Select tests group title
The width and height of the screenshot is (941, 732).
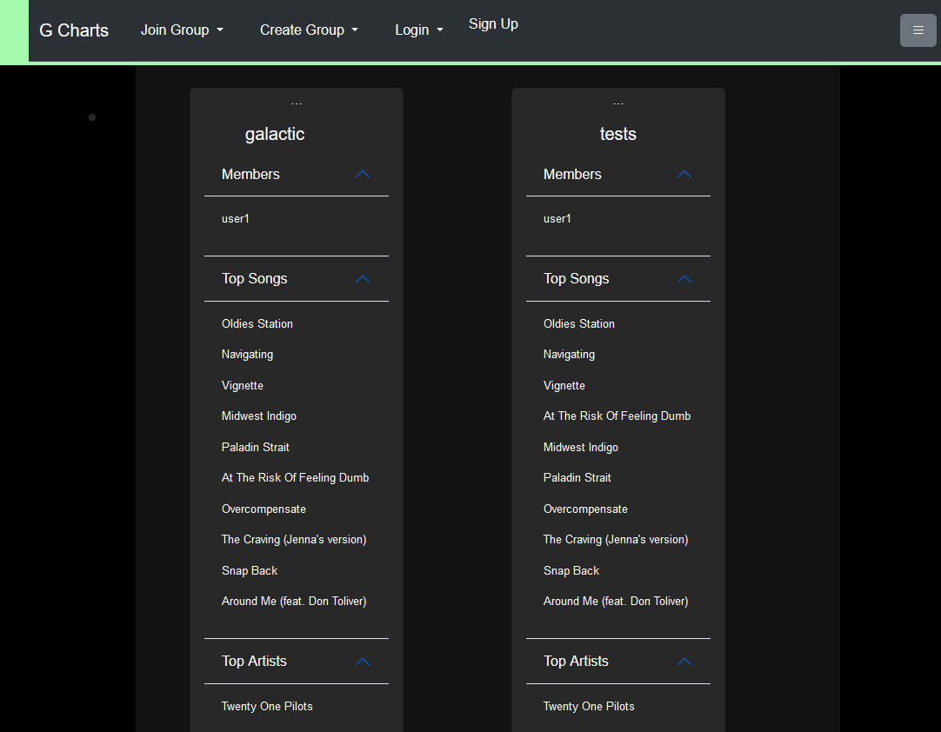click(x=618, y=134)
